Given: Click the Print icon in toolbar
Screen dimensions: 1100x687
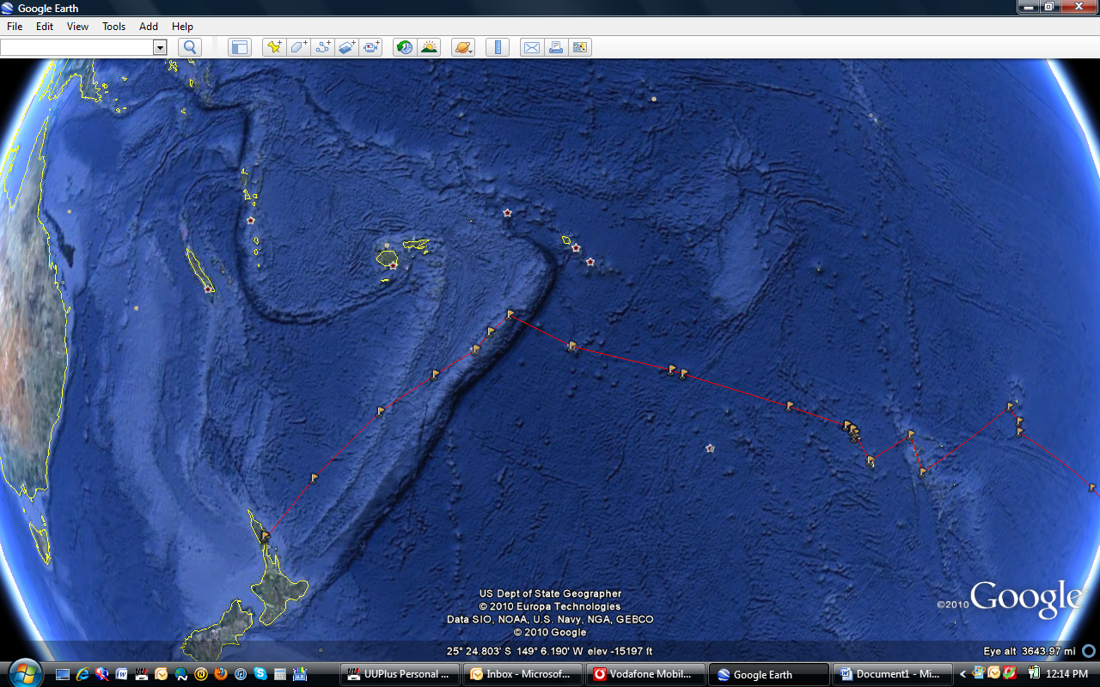Looking at the screenshot, I should 556,47.
